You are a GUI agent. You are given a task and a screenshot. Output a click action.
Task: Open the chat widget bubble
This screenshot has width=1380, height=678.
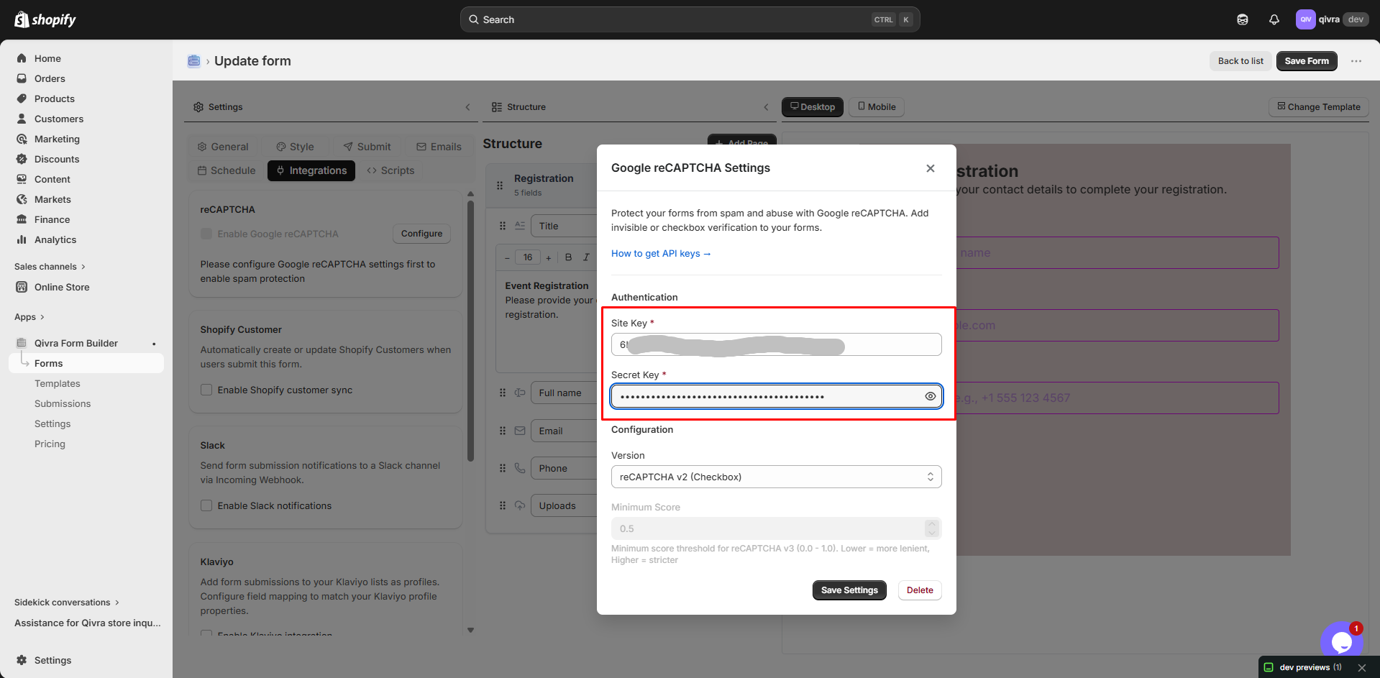(1341, 641)
